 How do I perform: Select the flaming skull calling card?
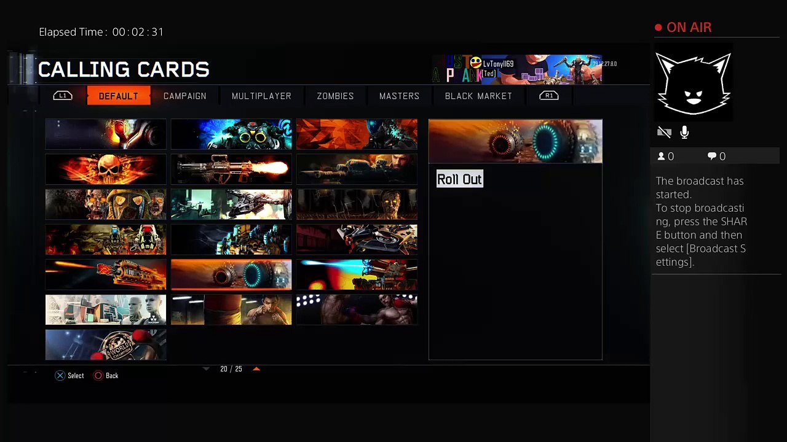pyautogui.click(x=106, y=169)
